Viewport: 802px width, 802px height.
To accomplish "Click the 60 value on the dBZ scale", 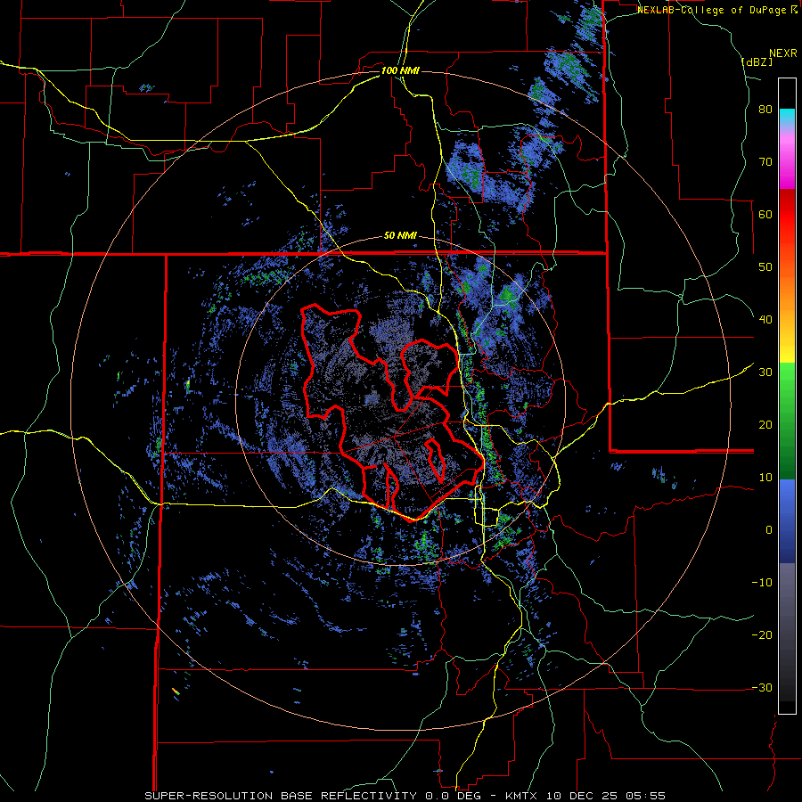I will click(765, 214).
